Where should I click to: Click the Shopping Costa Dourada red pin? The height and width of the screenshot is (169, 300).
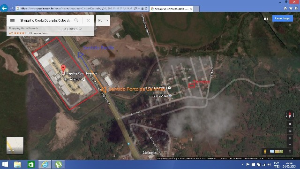tap(63, 69)
